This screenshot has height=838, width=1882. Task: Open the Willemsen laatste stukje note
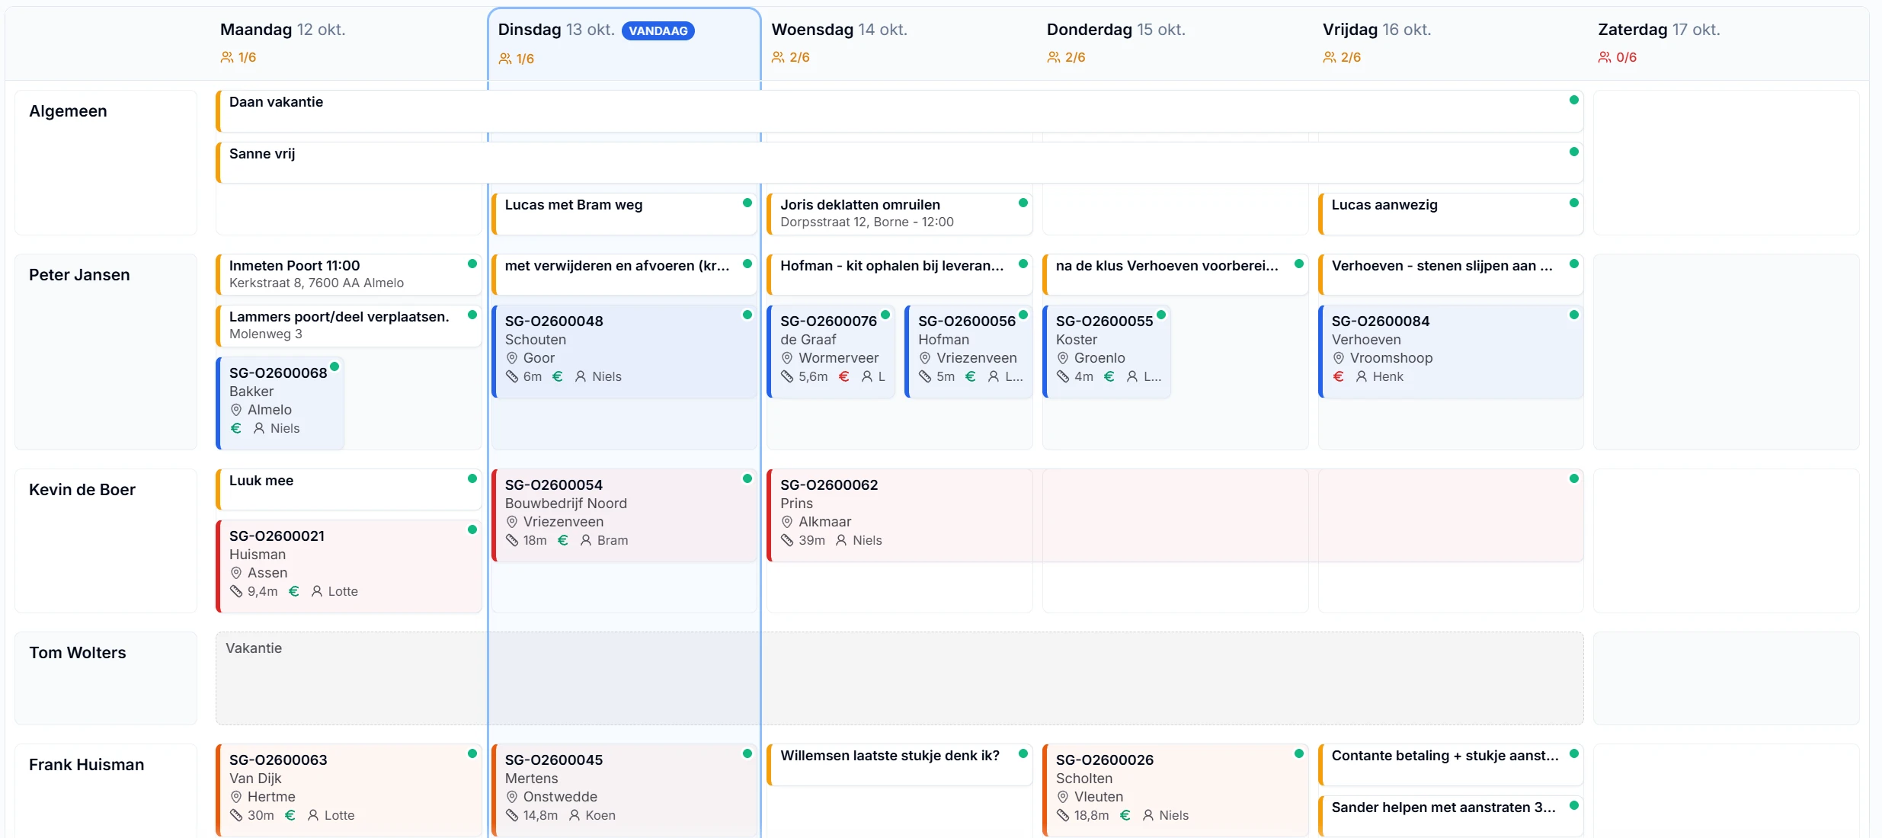click(x=900, y=765)
